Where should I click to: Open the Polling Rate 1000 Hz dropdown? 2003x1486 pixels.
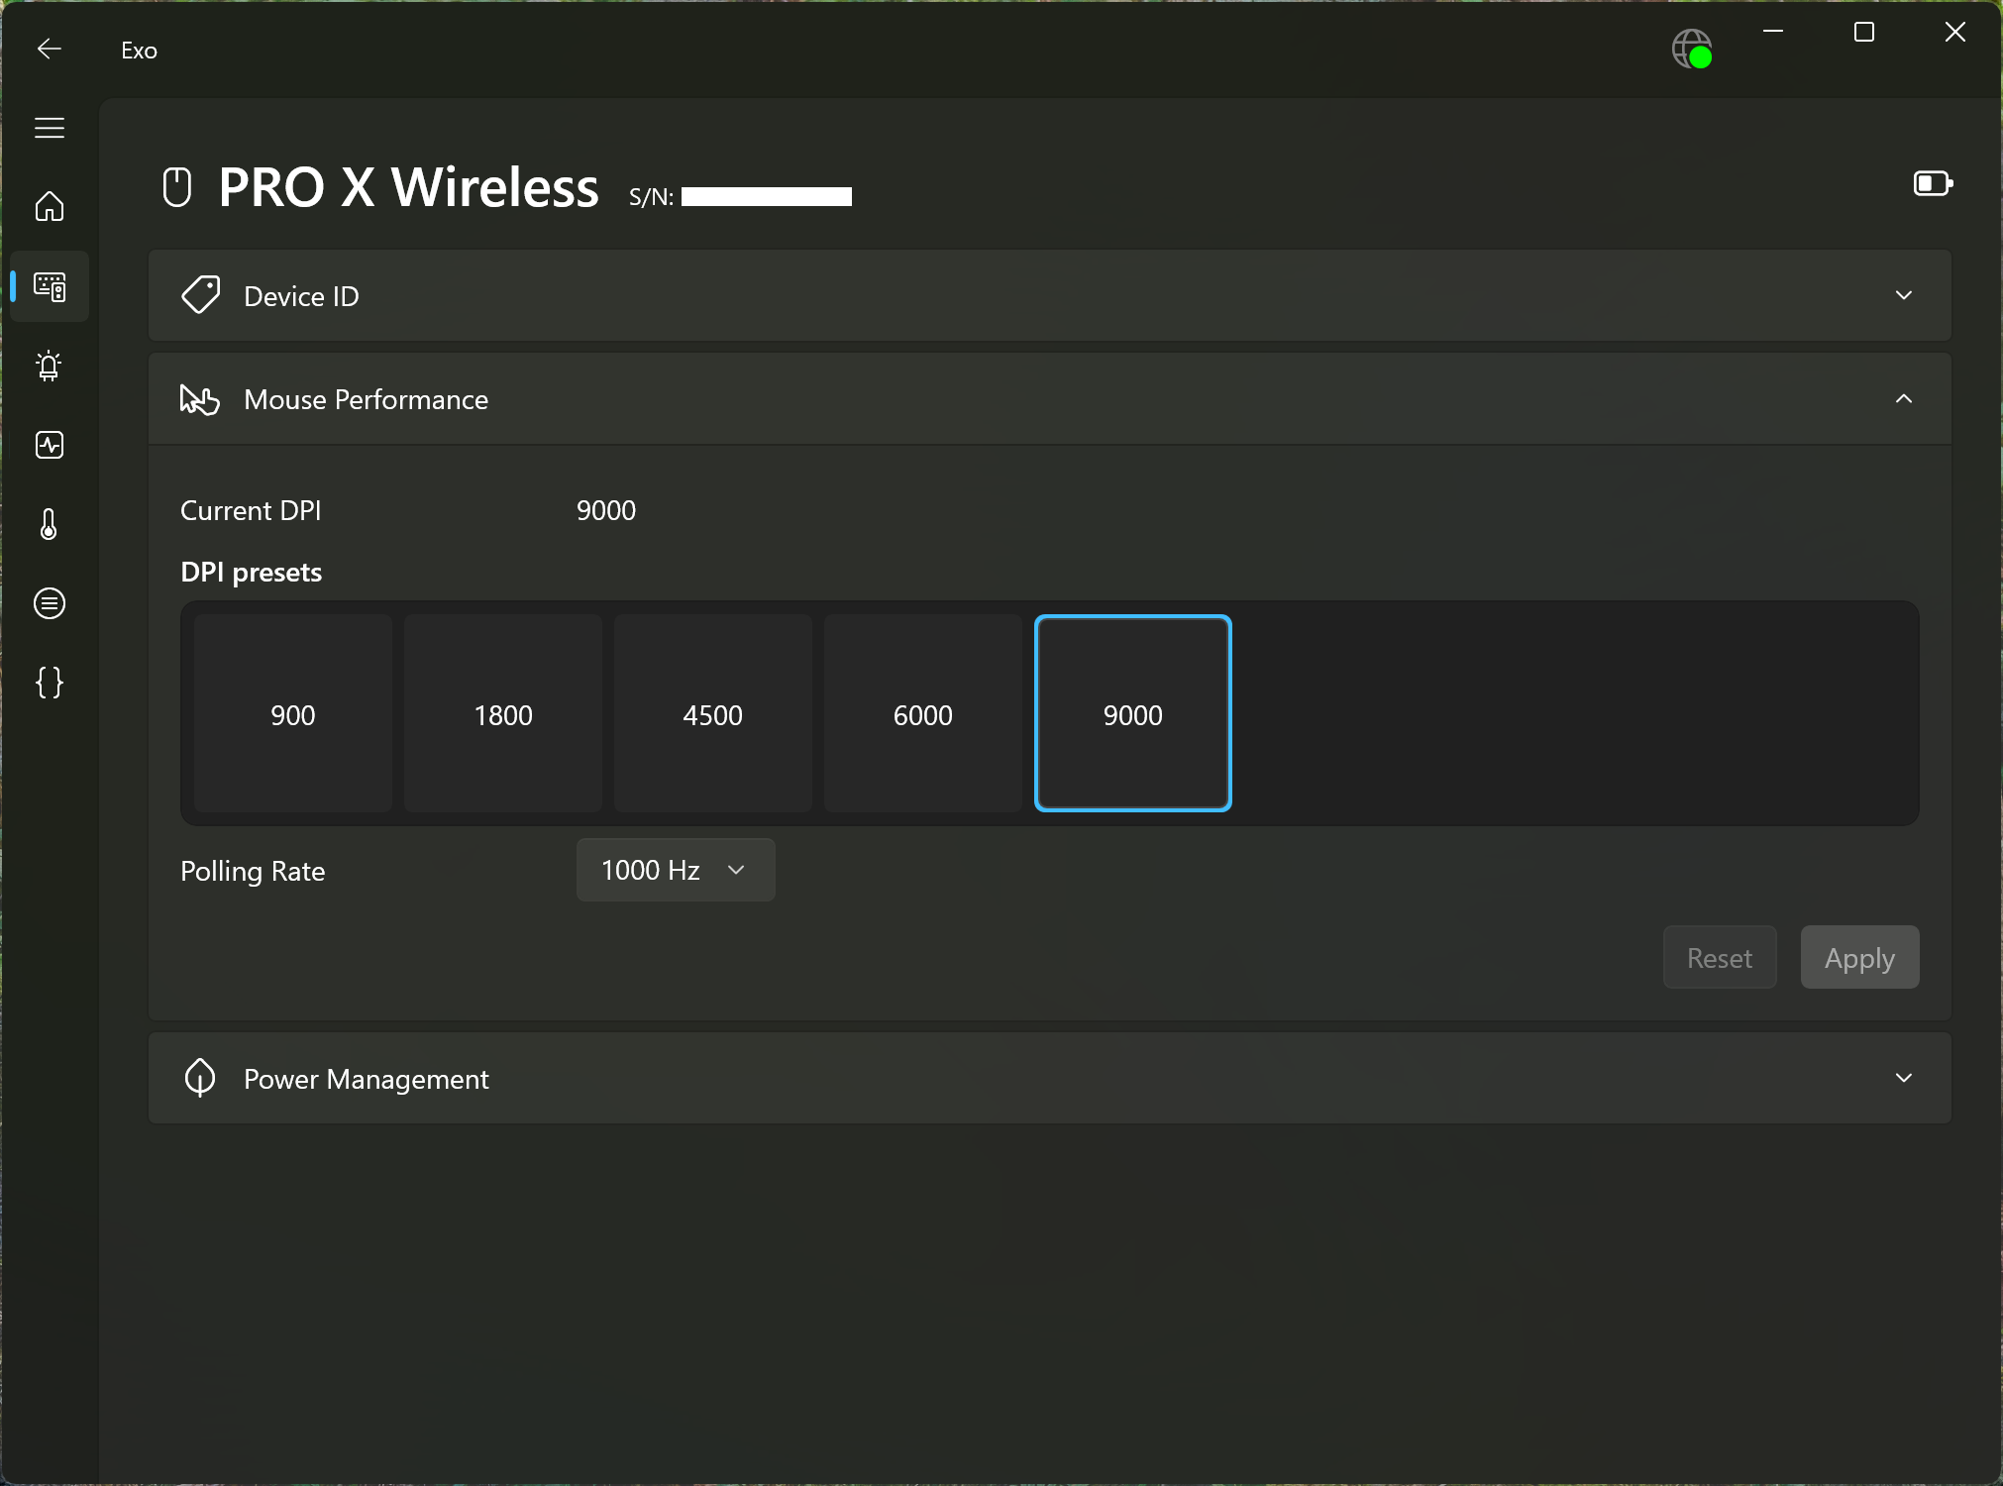coord(676,870)
